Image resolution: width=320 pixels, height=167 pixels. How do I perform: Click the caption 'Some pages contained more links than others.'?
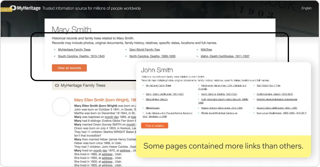point(223,146)
